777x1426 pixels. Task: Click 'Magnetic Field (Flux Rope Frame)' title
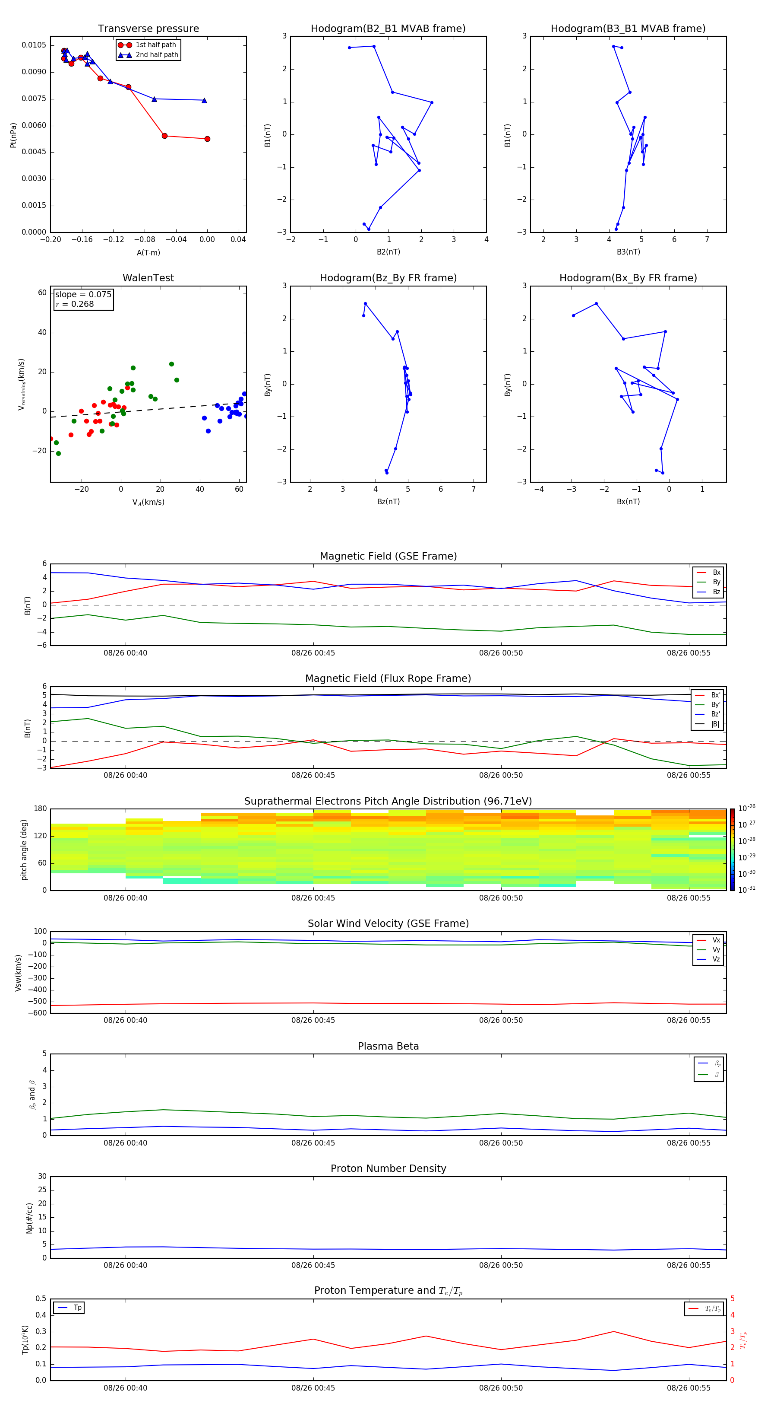click(x=388, y=678)
